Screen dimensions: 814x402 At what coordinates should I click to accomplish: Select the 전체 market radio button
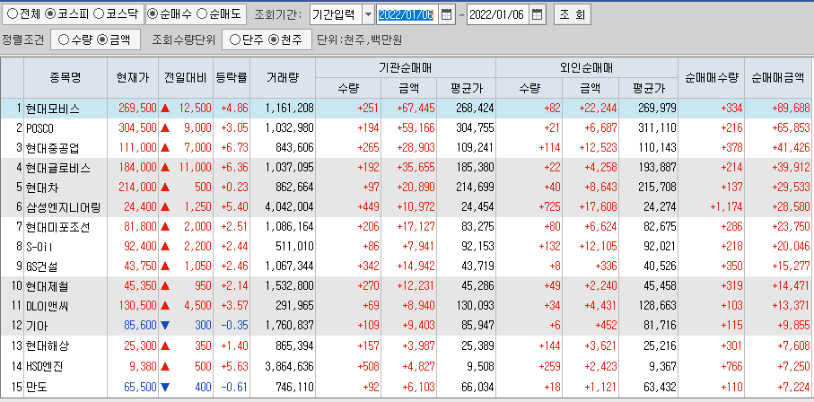13,14
